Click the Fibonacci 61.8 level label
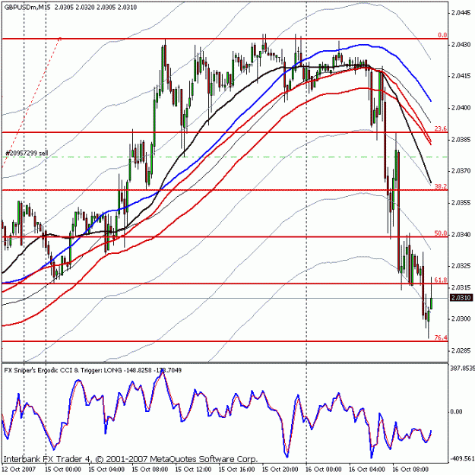475x475 pixels. [x=441, y=280]
